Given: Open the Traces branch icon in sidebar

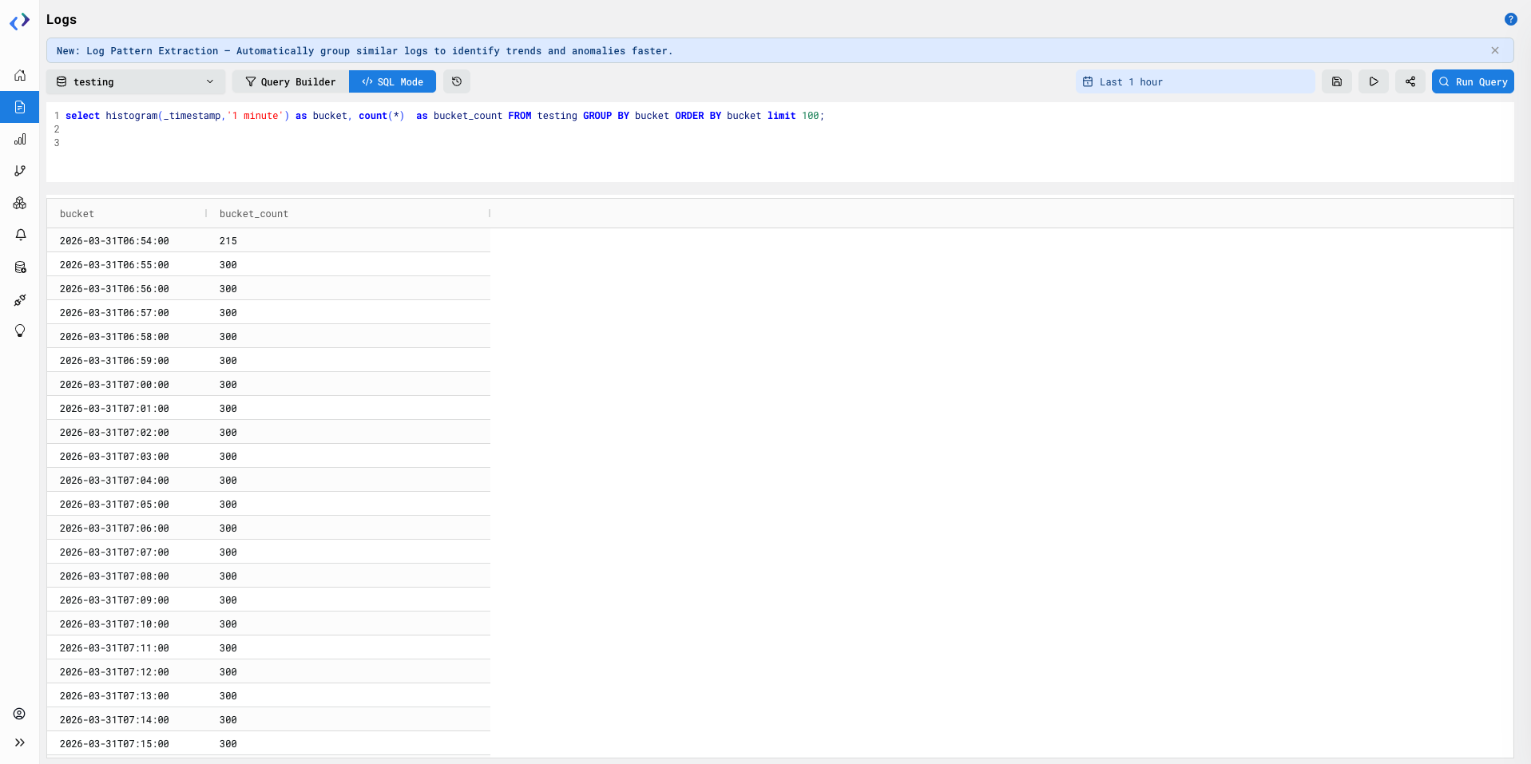Looking at the screenshot, I should click(19, 171).
